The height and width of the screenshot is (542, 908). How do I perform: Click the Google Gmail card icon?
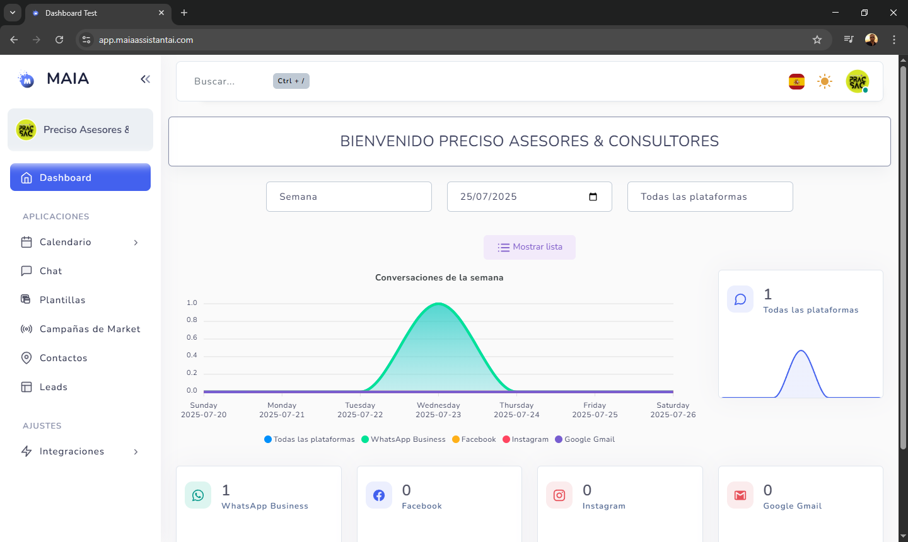tap(740, 495)
